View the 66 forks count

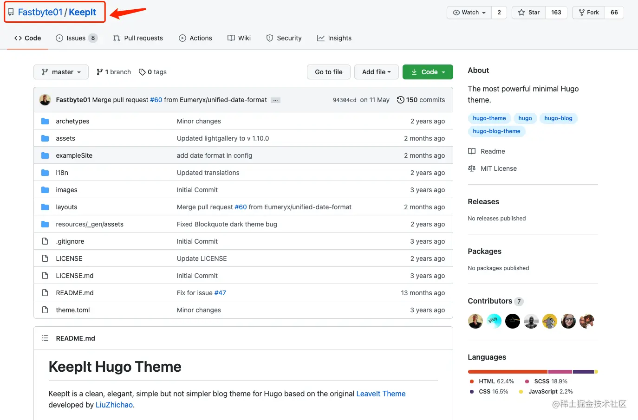[614, 13]
